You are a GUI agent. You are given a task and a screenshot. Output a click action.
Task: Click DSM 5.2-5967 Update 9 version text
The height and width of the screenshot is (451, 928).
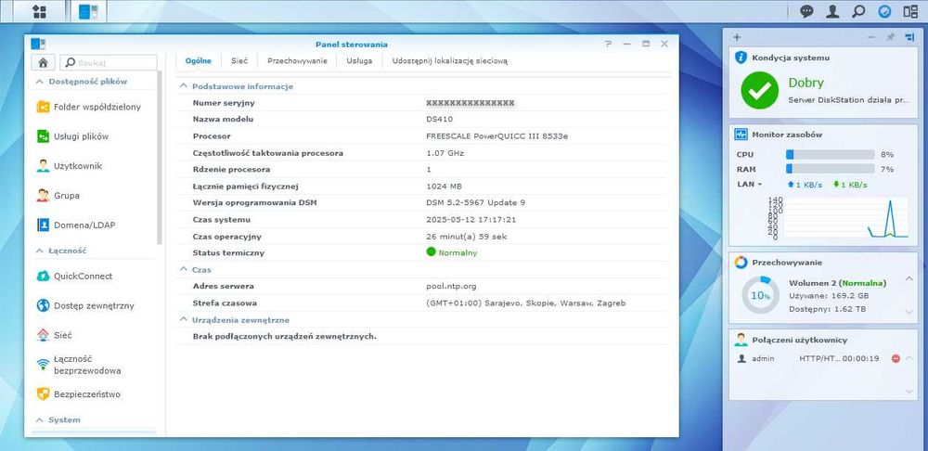(x=475, y=203)
